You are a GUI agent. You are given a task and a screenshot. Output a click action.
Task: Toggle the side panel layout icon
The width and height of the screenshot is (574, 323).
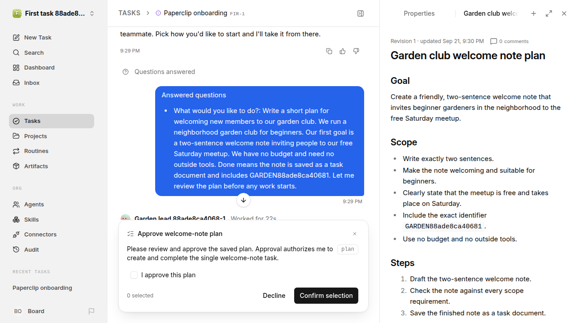coord(361,13)
